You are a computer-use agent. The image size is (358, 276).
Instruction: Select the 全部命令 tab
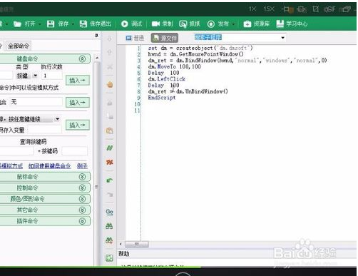pyautogui.click(x=19, y=46)
